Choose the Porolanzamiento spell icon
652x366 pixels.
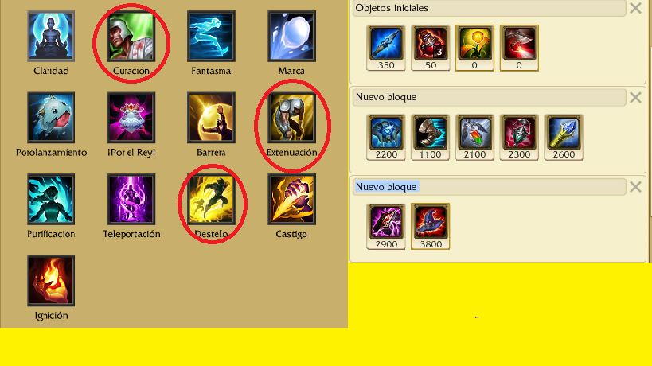[51, 118]
